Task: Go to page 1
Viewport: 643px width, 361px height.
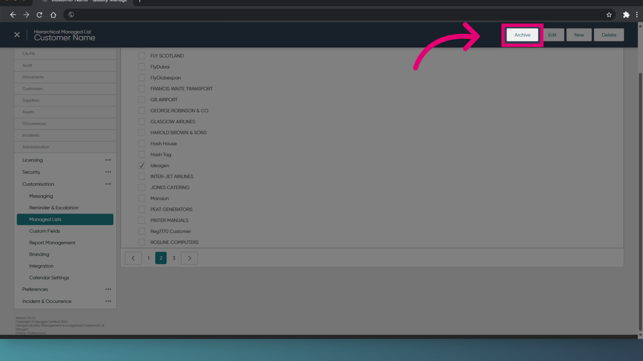Action: [x=149, y=258]
